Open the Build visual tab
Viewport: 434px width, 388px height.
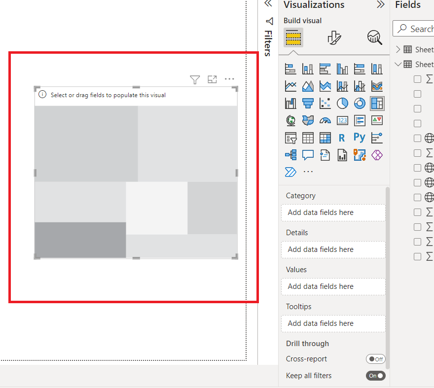[x=293, y=37]
